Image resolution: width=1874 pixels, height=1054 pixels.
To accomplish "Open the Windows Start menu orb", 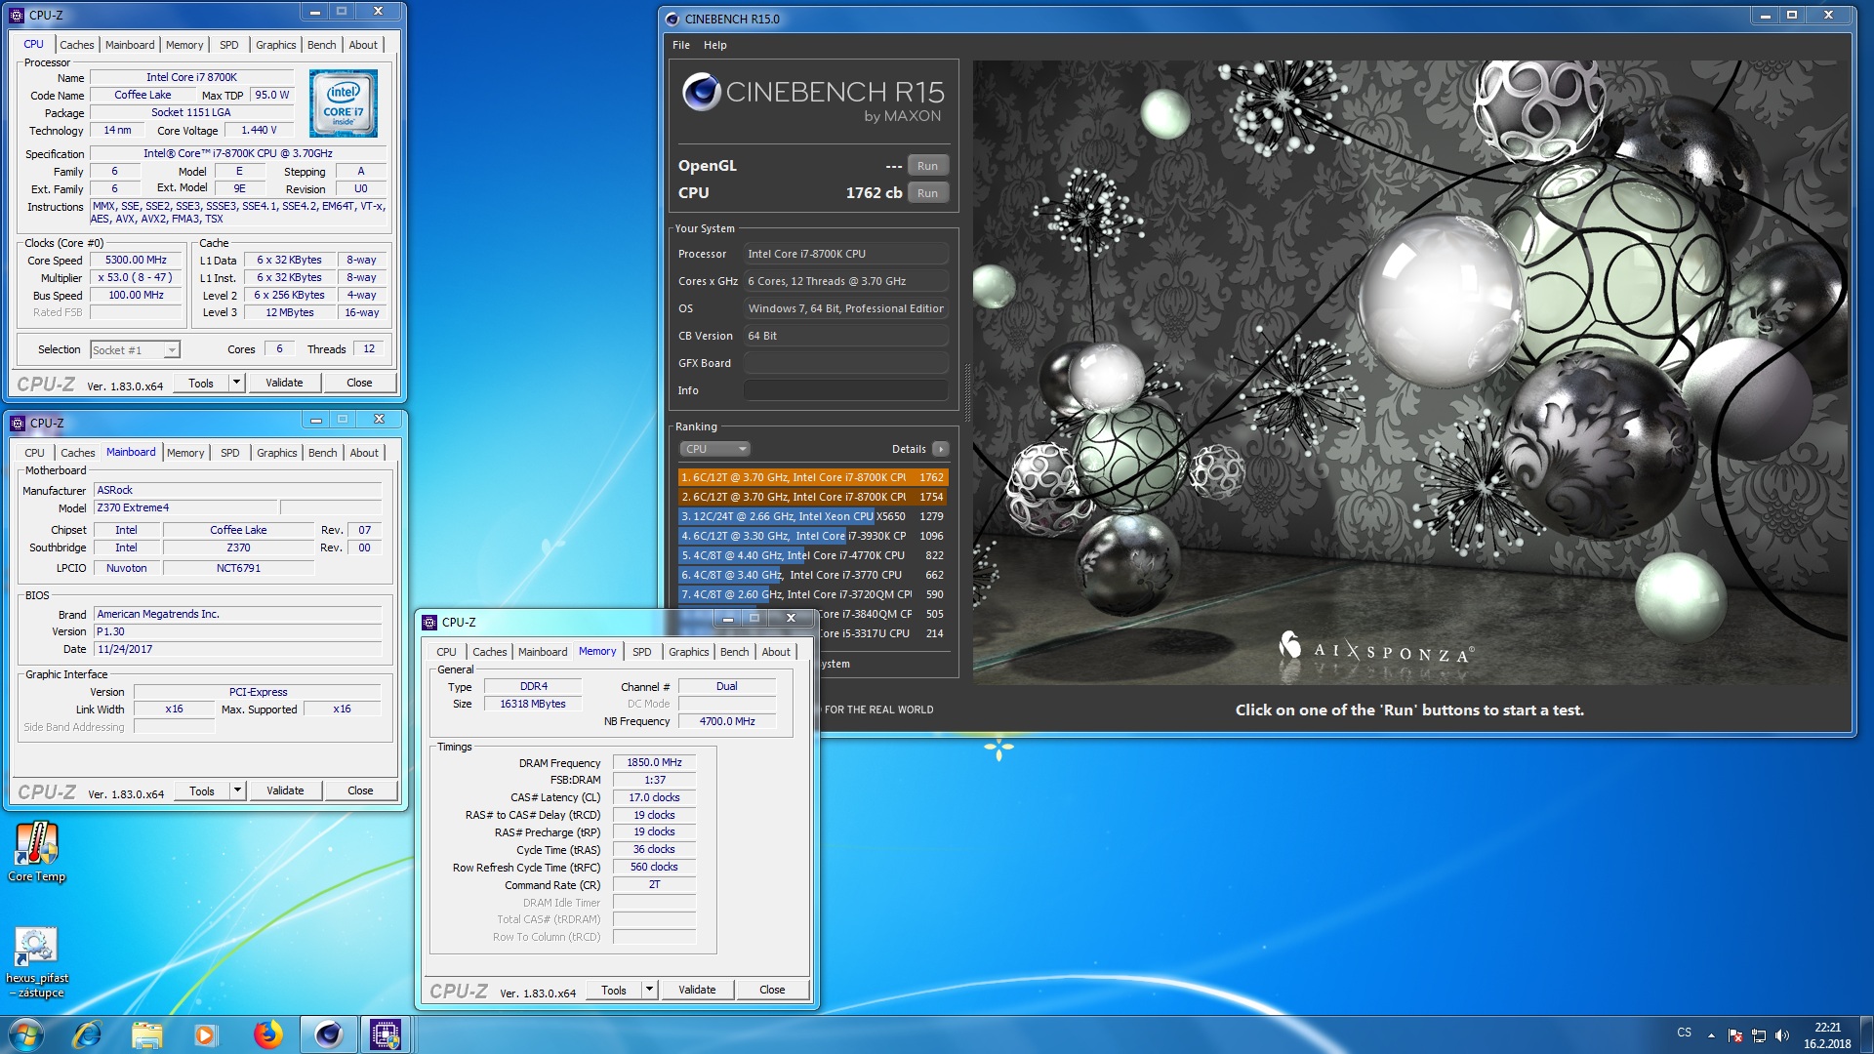I will pos(25,1034).
